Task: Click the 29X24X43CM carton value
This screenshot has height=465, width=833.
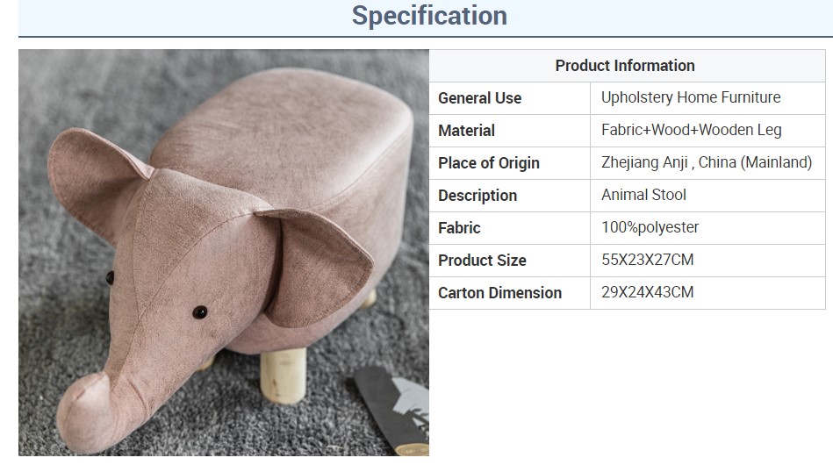Action: coord(647,292)
